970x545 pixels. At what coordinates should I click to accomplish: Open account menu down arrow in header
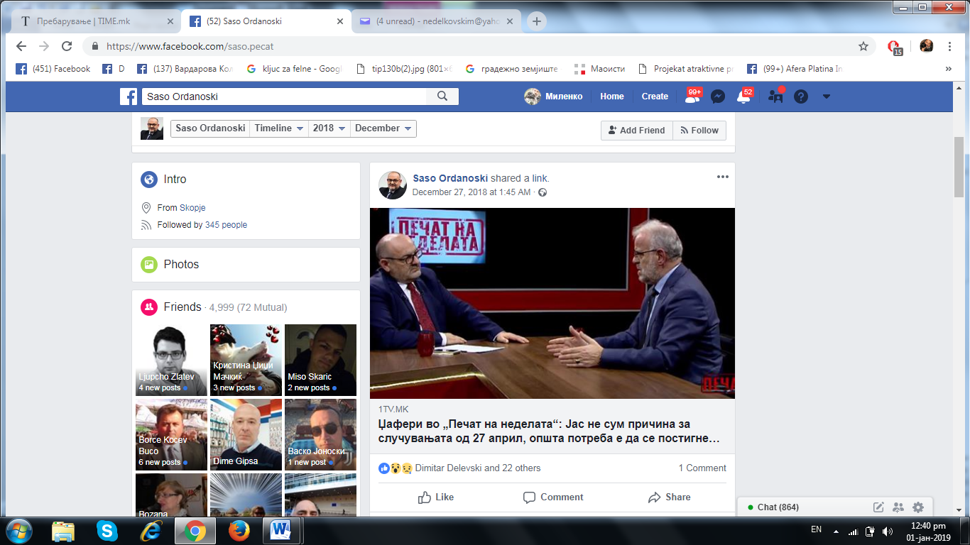tap(827, 97)
